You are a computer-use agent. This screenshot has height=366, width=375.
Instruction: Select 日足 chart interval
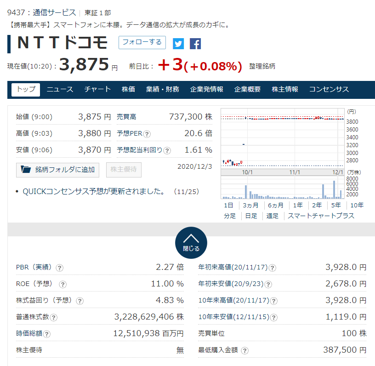(251, 216)
